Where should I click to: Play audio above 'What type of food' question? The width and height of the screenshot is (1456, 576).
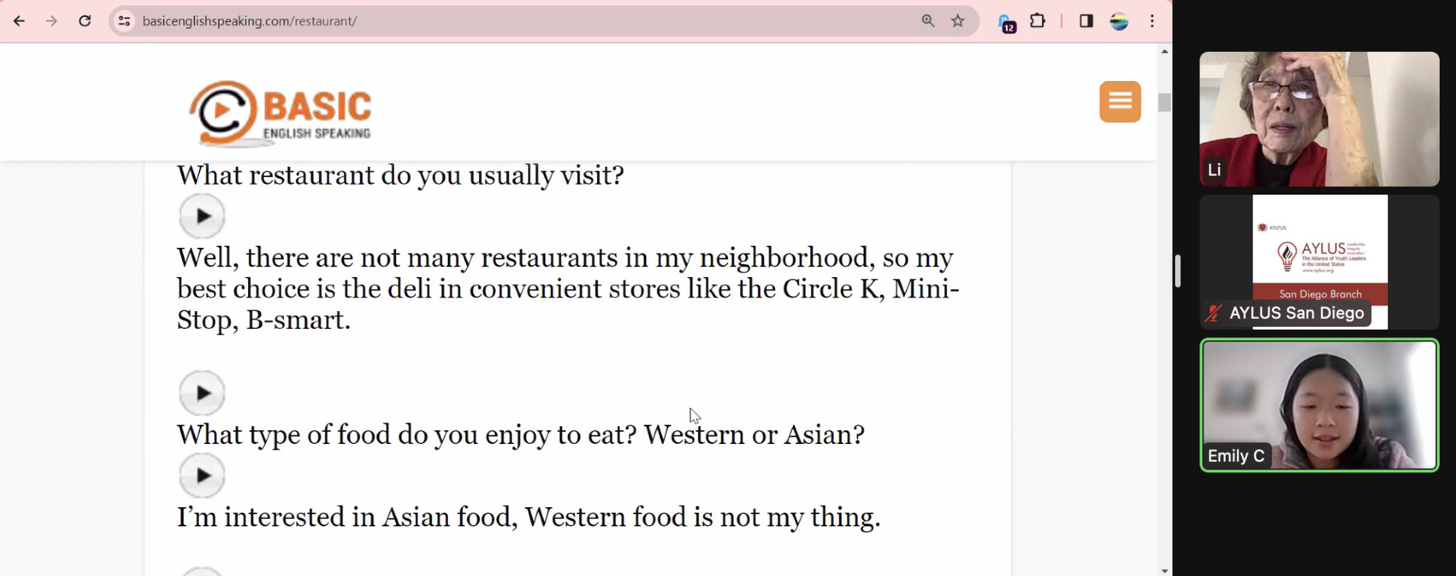pos(202,393)
